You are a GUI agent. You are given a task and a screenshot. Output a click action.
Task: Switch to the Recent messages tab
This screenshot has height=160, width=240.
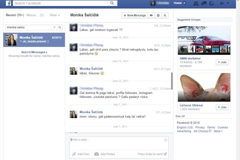pyautogui.click(x=14, y=15)
